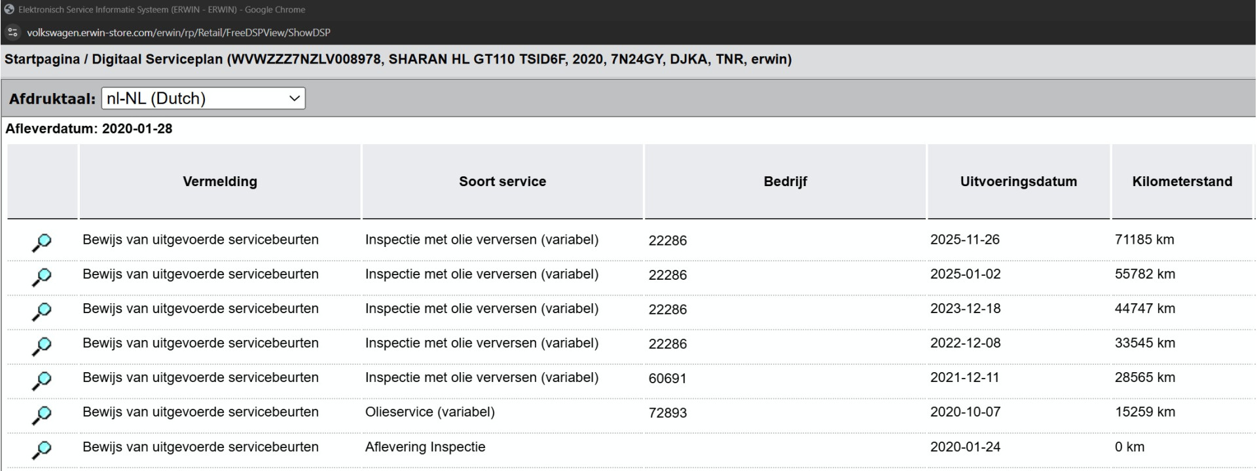Image resolution: width=1257 pixels, height=471 pixels.
Task: Click the volkswagen.erwin-store.com address bar
Action: pos(178,32)
